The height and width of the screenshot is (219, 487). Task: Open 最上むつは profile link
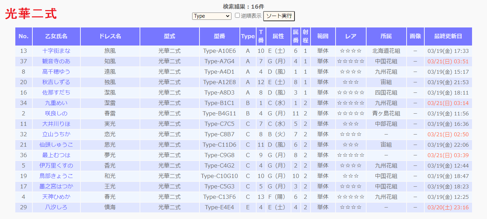pyautogui.click(x=56, y=155)
